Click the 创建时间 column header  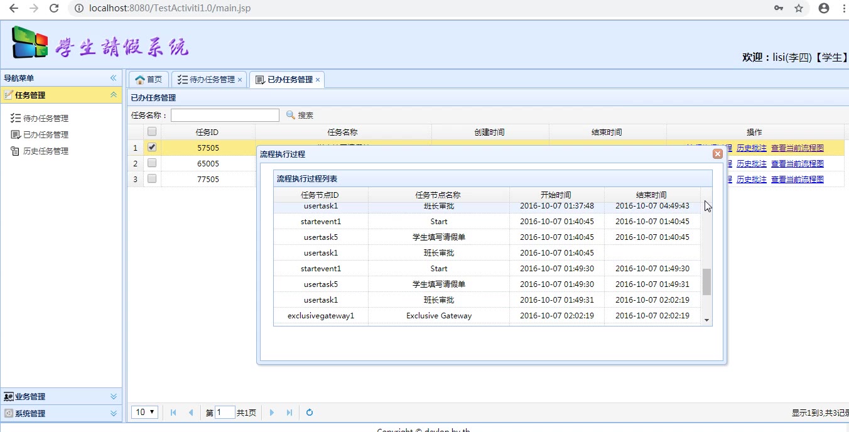point(490,132)
